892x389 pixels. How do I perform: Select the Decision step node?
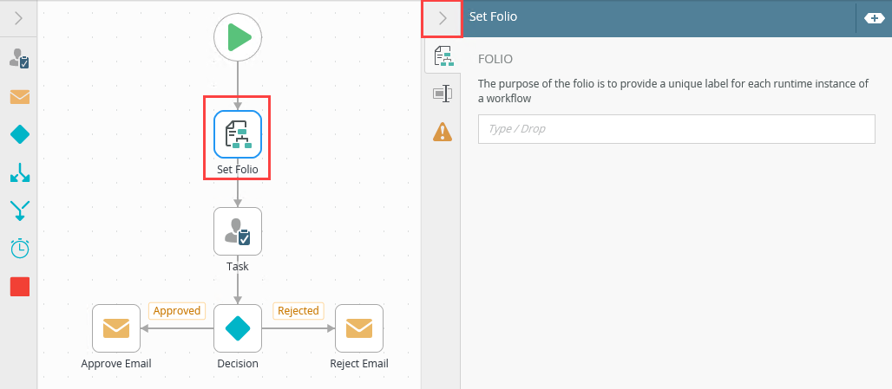click(x=238, y=328)
